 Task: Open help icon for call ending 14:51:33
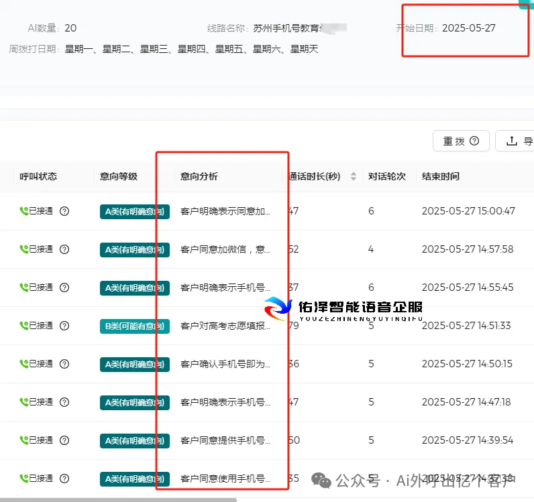pos(64,326)
